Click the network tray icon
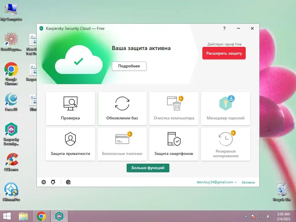Screen dimensions: 296x222 coord(262,216)
